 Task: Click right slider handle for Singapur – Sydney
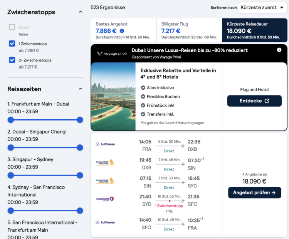click(80, 175)
